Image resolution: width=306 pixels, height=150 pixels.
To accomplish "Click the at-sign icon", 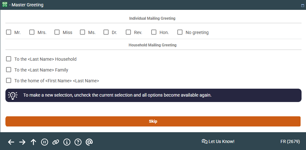I will pyautogui.click(x=89, y=142).
